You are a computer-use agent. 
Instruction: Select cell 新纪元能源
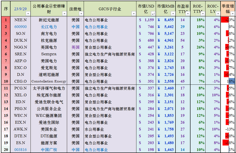coord(49,20)
